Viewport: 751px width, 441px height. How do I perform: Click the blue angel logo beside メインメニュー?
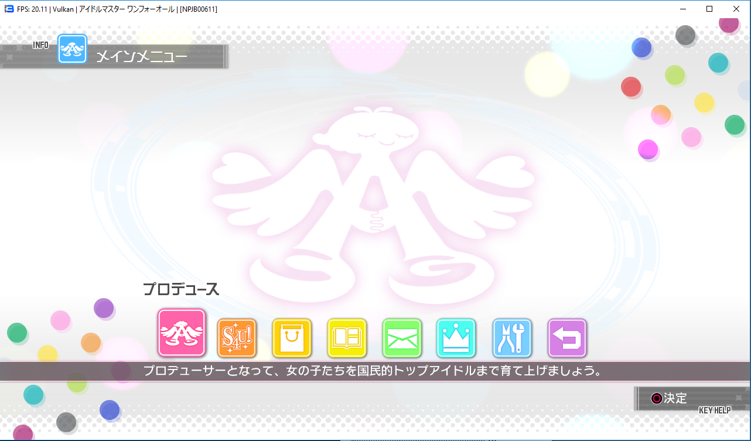pos(72,49)
